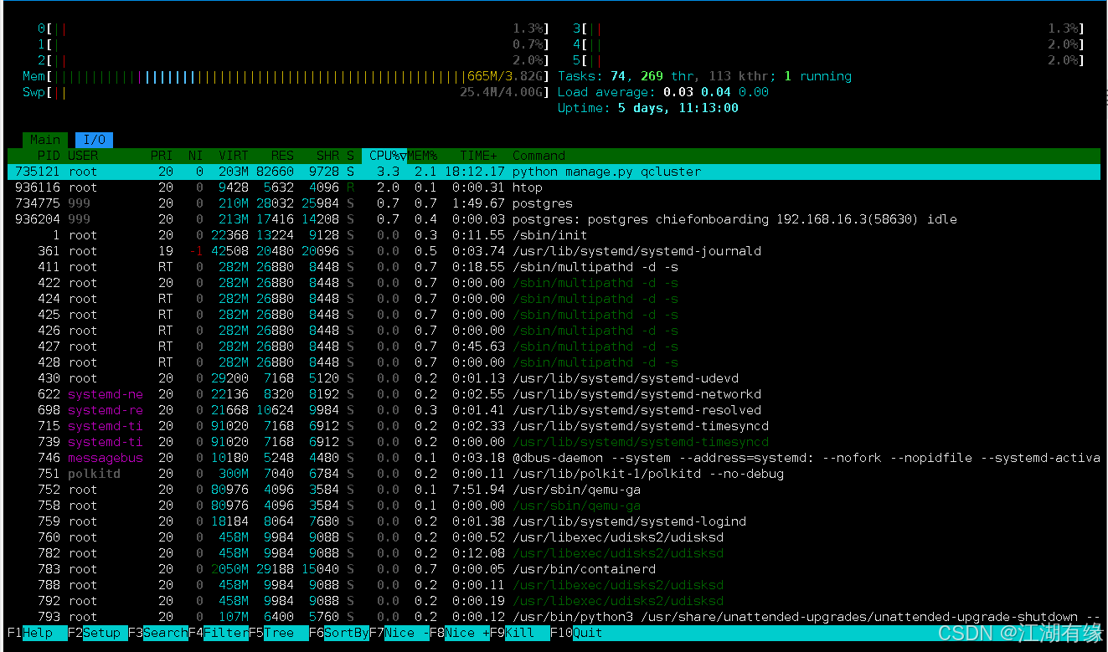Select systemd-udevd process row
Image resolution: width=1108 pixels, height=652 pixels.
[554, 378]
